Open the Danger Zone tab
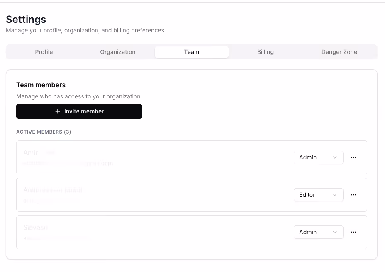Screen dimensions: 385x272 339,52
